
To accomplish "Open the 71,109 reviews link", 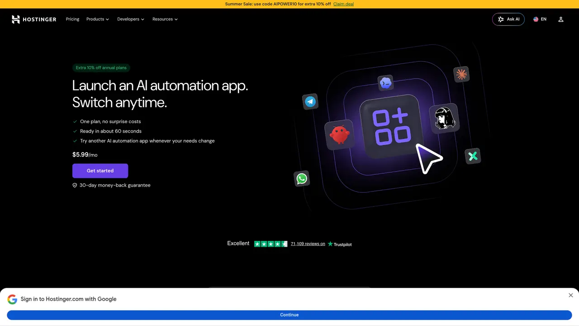I will [308, 244].
